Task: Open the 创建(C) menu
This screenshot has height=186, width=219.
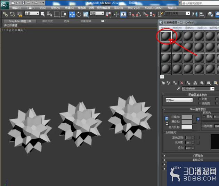Action: pyautogui.click(x=69, y=8)
